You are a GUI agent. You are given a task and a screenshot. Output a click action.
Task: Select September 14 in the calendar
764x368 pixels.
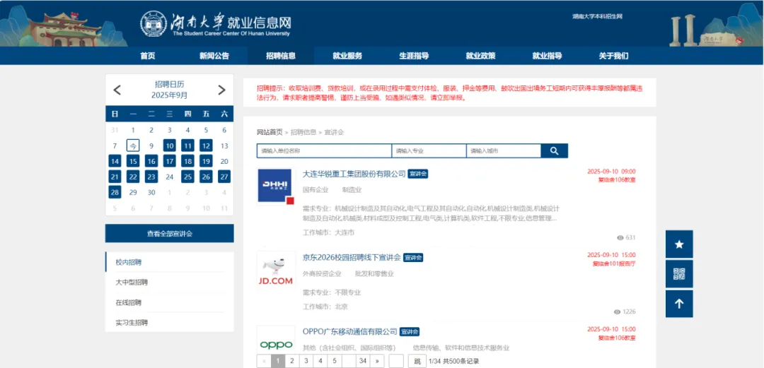coord(115,161)
